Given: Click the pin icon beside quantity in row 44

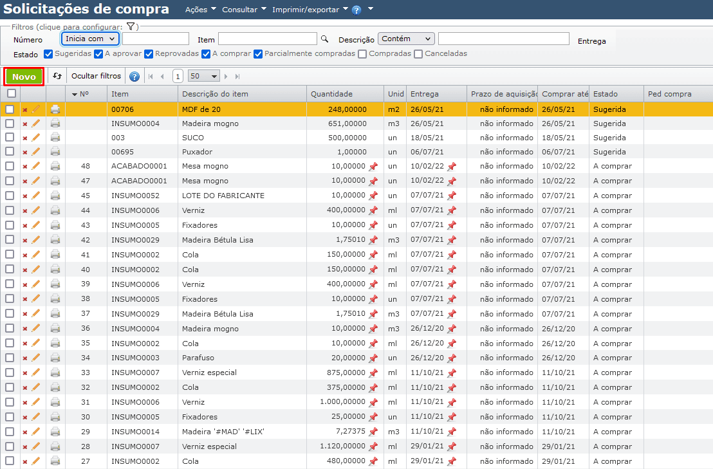Looking at the screenshot, I should (x=373, y=210).
